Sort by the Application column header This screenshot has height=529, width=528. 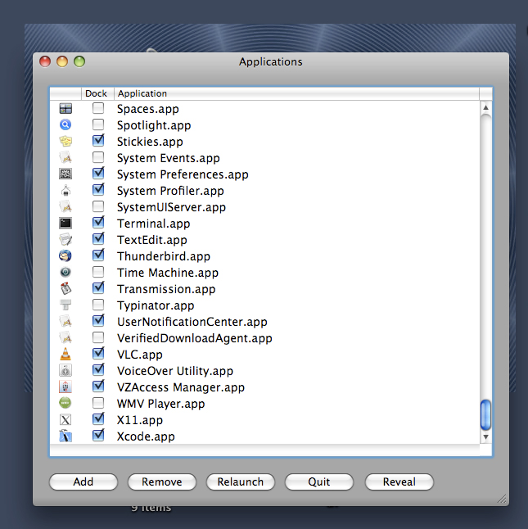pyautogui.click(x=296, y=93)
